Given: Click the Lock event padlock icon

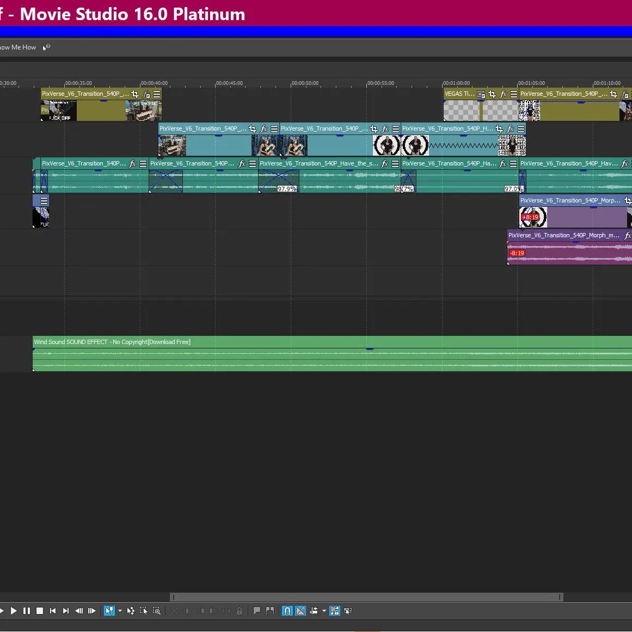Looking at the screenshot, I should 240,611.
